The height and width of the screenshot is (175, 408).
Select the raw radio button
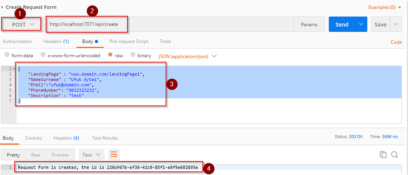(x=110, y=55)
